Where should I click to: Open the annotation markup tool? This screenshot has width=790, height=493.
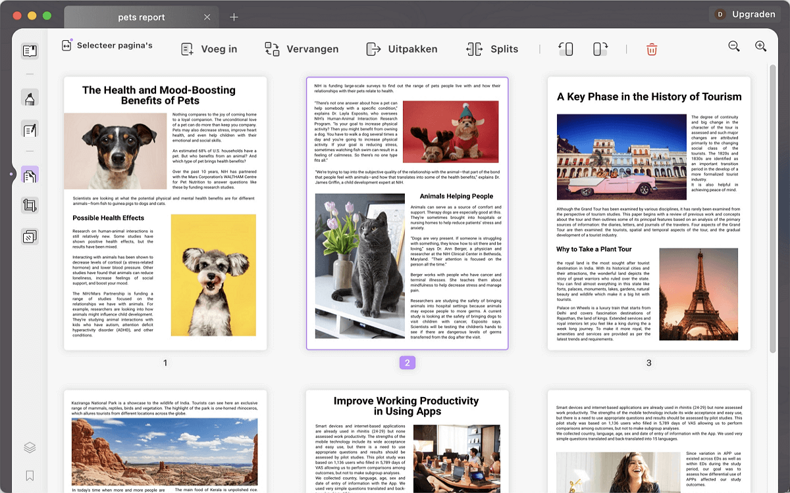[x=30, y=97]
